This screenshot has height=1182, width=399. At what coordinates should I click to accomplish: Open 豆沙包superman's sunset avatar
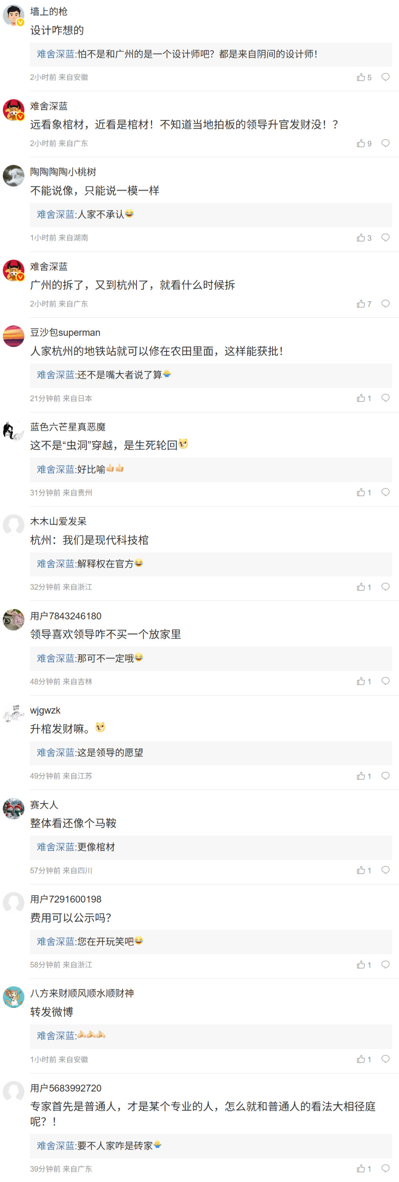point(13,336)
